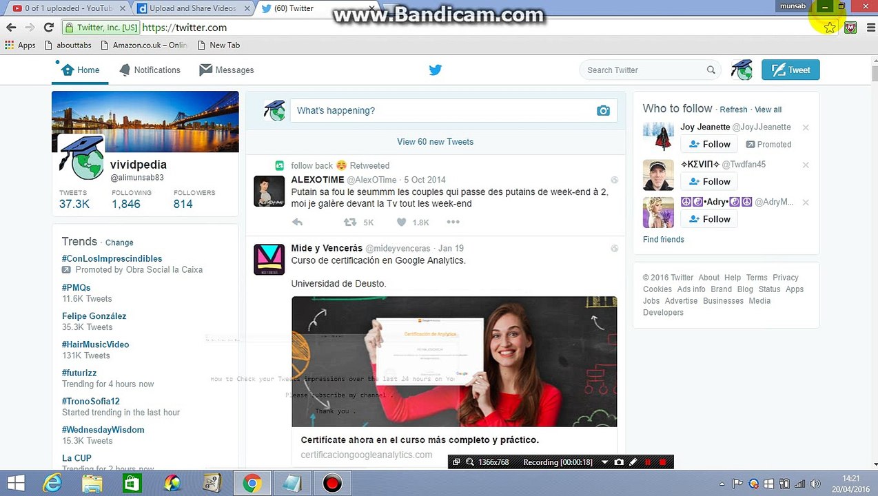Screen dimensions: 878x496
Task: Click Bandicam pencil draw icon
Action: (x=633, y=462)
